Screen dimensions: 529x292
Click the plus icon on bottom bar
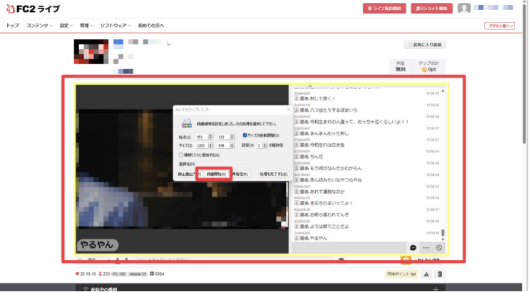click(x=435, y=288)
